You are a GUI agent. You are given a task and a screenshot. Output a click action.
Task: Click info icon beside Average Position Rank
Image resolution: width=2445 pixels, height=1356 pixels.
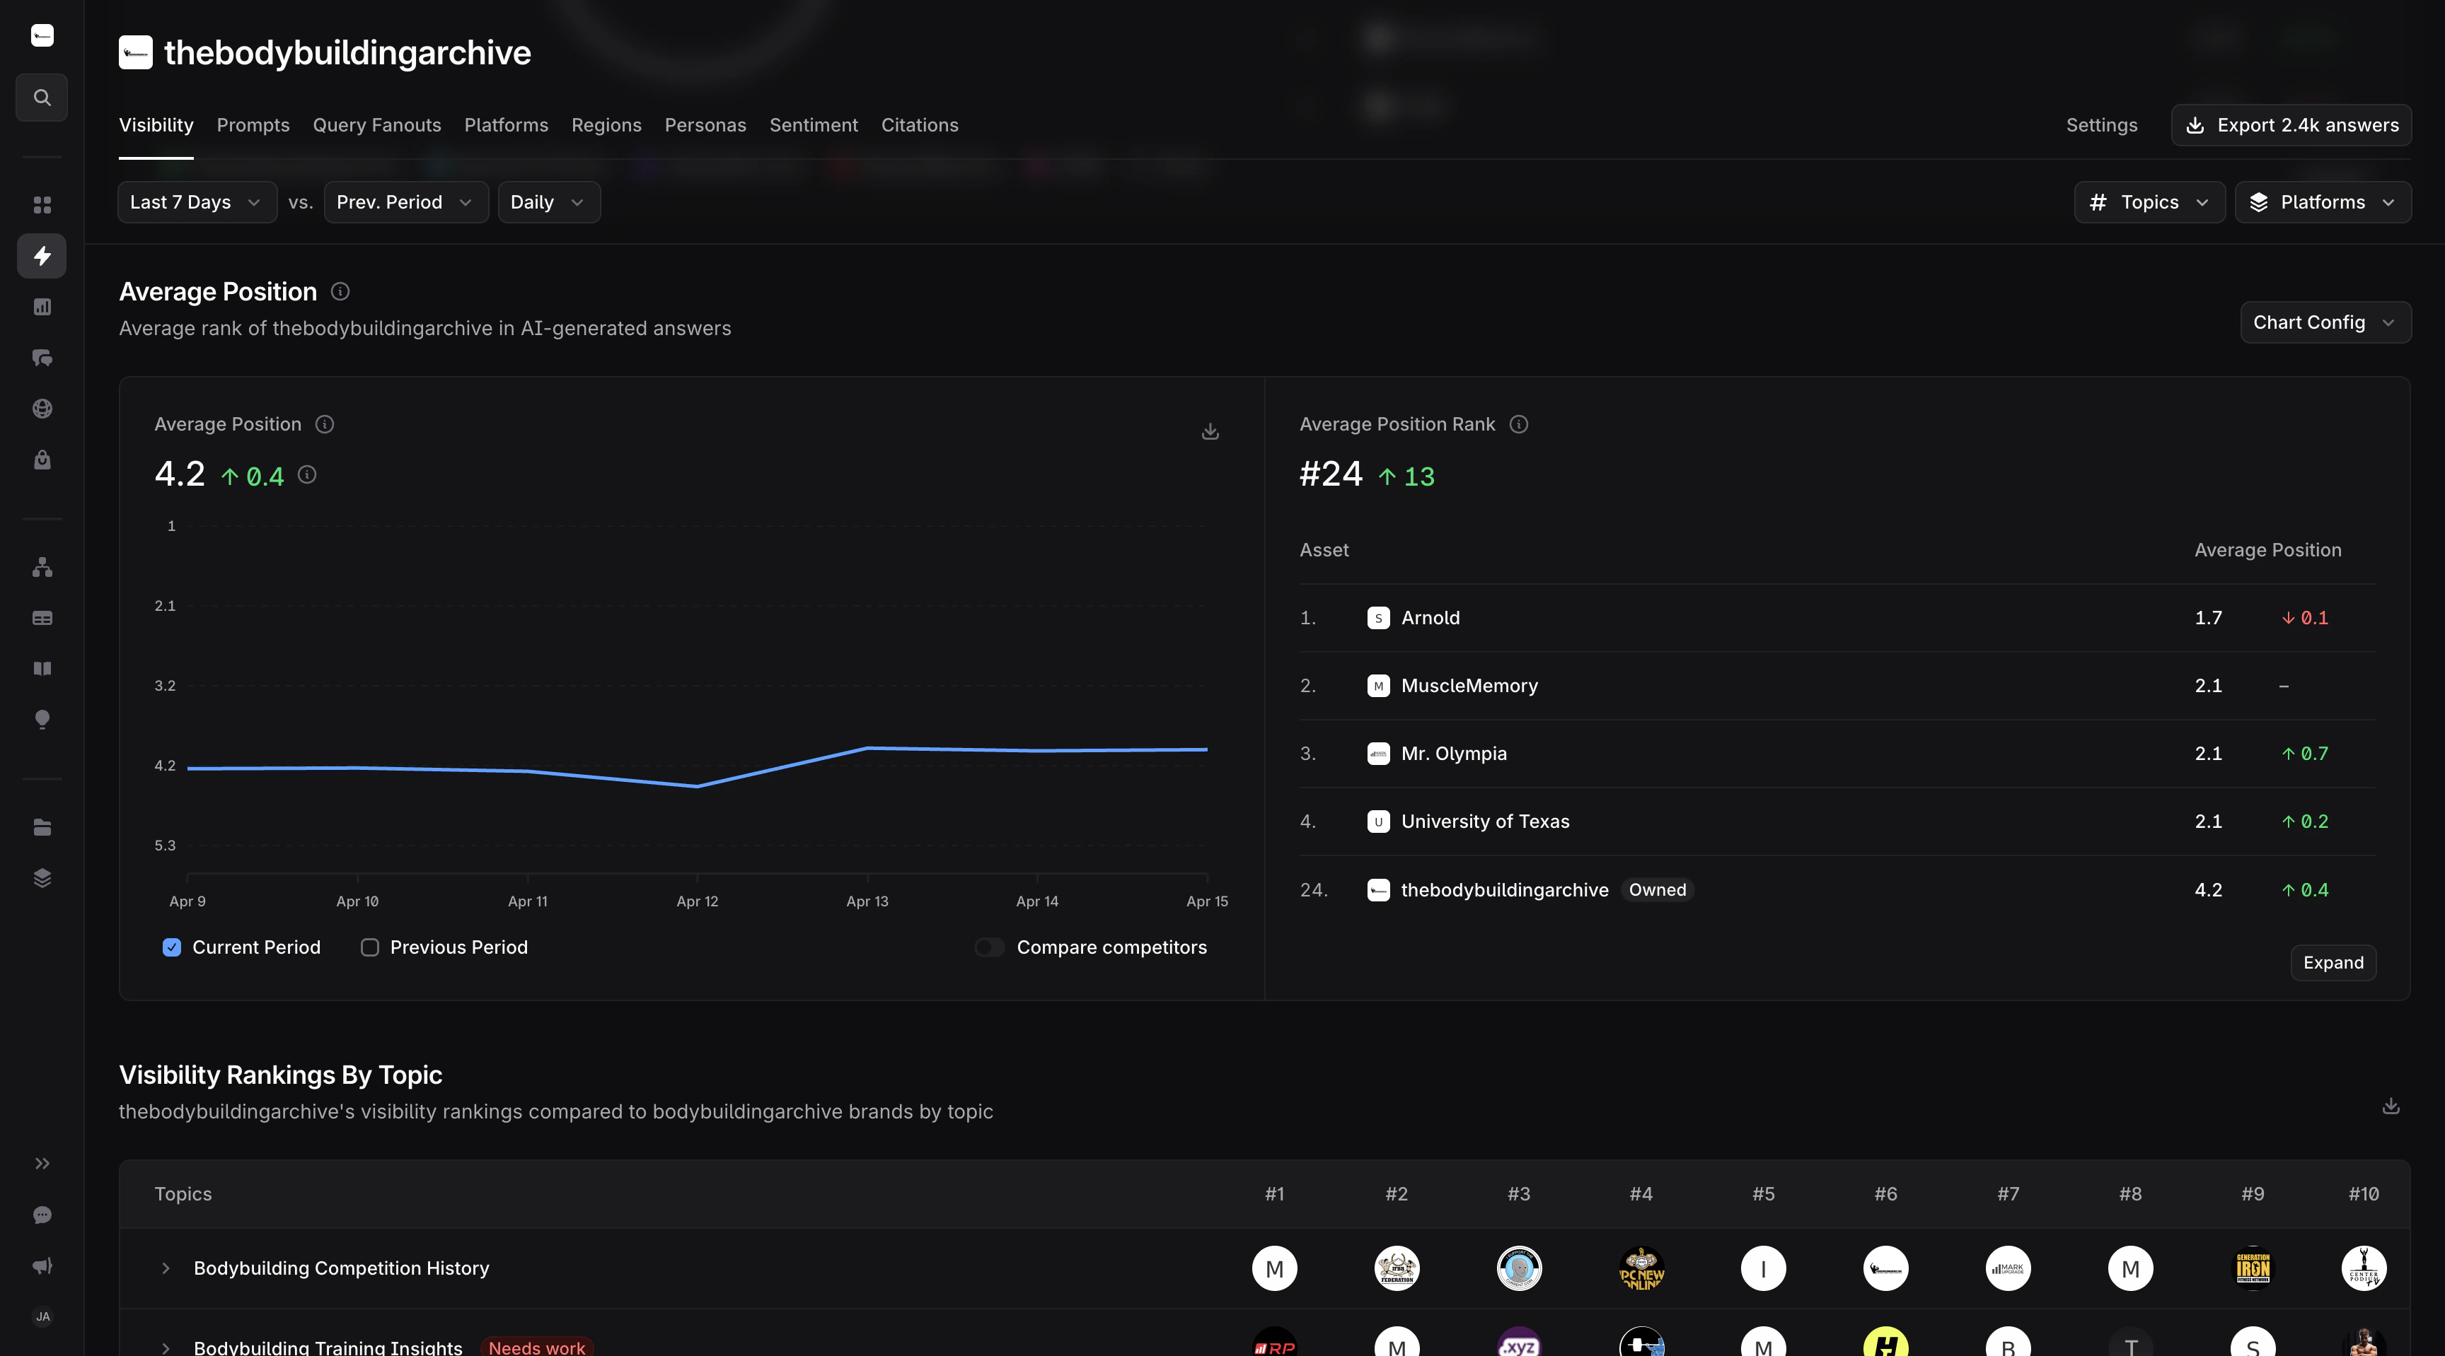coord(1519,424)
